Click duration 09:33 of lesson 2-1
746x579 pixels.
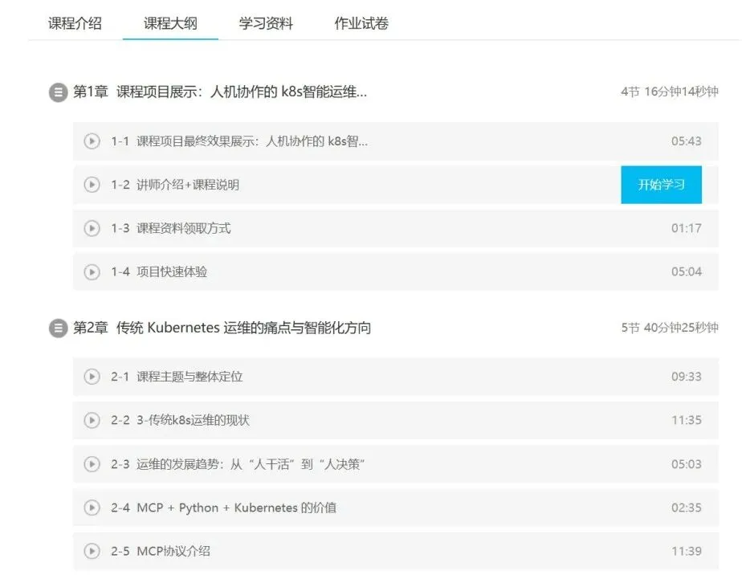tap(686, 377)
